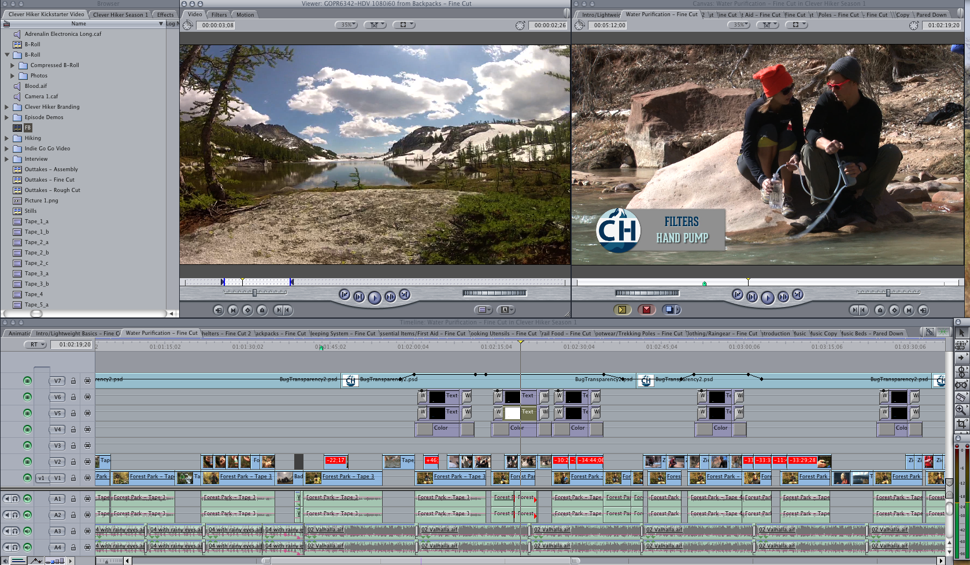The image size is (970, 565).
Task: Show audio mute/solo controls button
Action: 5,560
